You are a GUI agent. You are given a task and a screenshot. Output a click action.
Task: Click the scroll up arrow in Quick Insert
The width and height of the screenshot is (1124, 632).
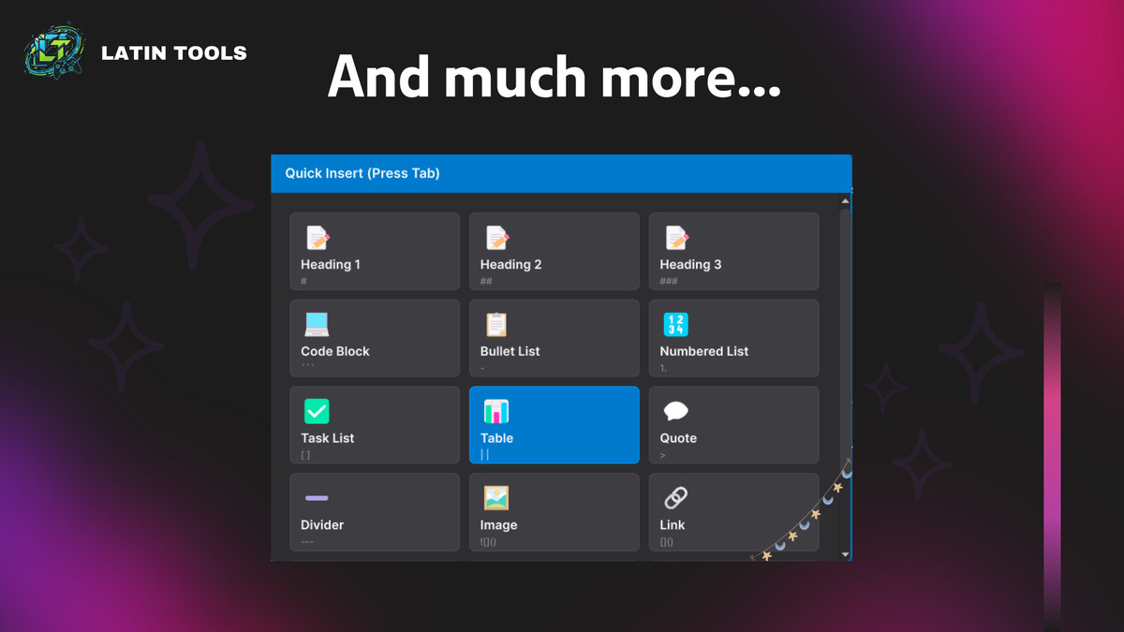click(x=846, y=200)
